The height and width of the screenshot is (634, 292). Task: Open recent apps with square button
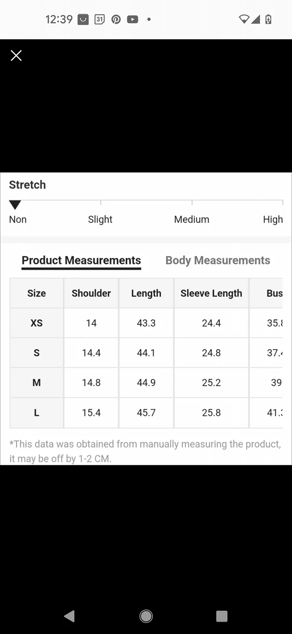pos(222,616)
